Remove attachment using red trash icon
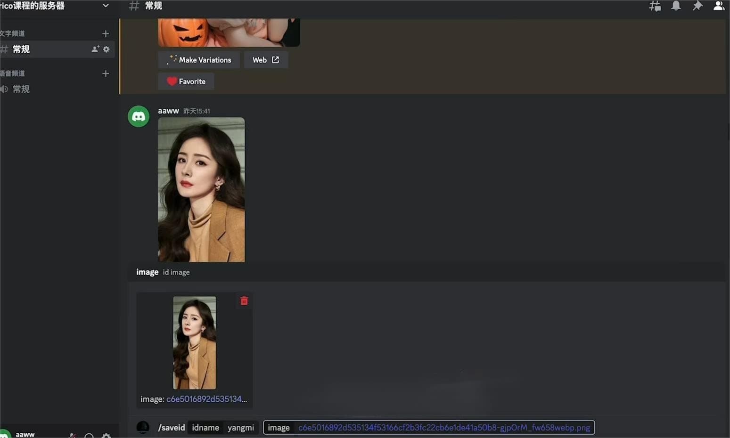The height and width of the screenshot is (438, 730). pyautogui.click(x=244, y=301)
